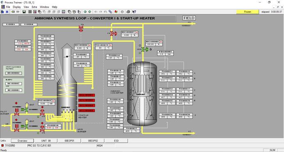Select the green valve beside HIC108008
The height and width of the screenshot is (152, 284).
145,49
